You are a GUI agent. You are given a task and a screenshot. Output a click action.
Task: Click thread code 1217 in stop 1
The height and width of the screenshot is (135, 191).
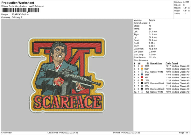pyautogui.click(x=168, y=66)
